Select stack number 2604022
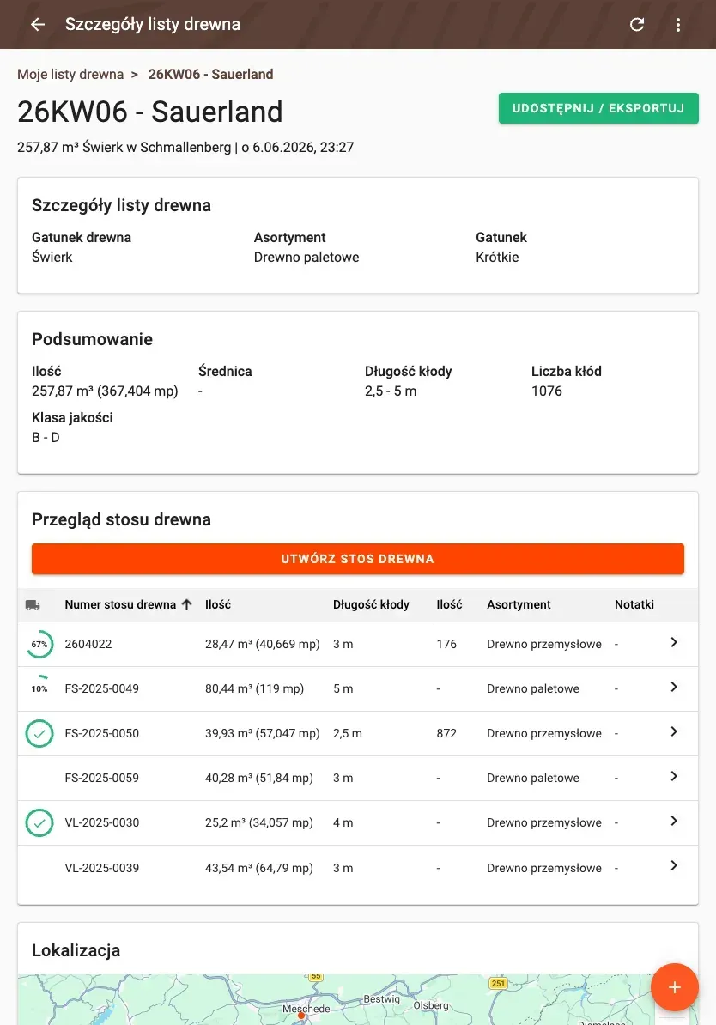The height and width of the screenshot is (1025, 716). point(88,644)
